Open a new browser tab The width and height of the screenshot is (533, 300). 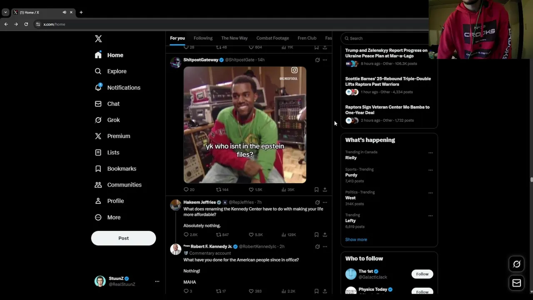(x=81, y=12)
